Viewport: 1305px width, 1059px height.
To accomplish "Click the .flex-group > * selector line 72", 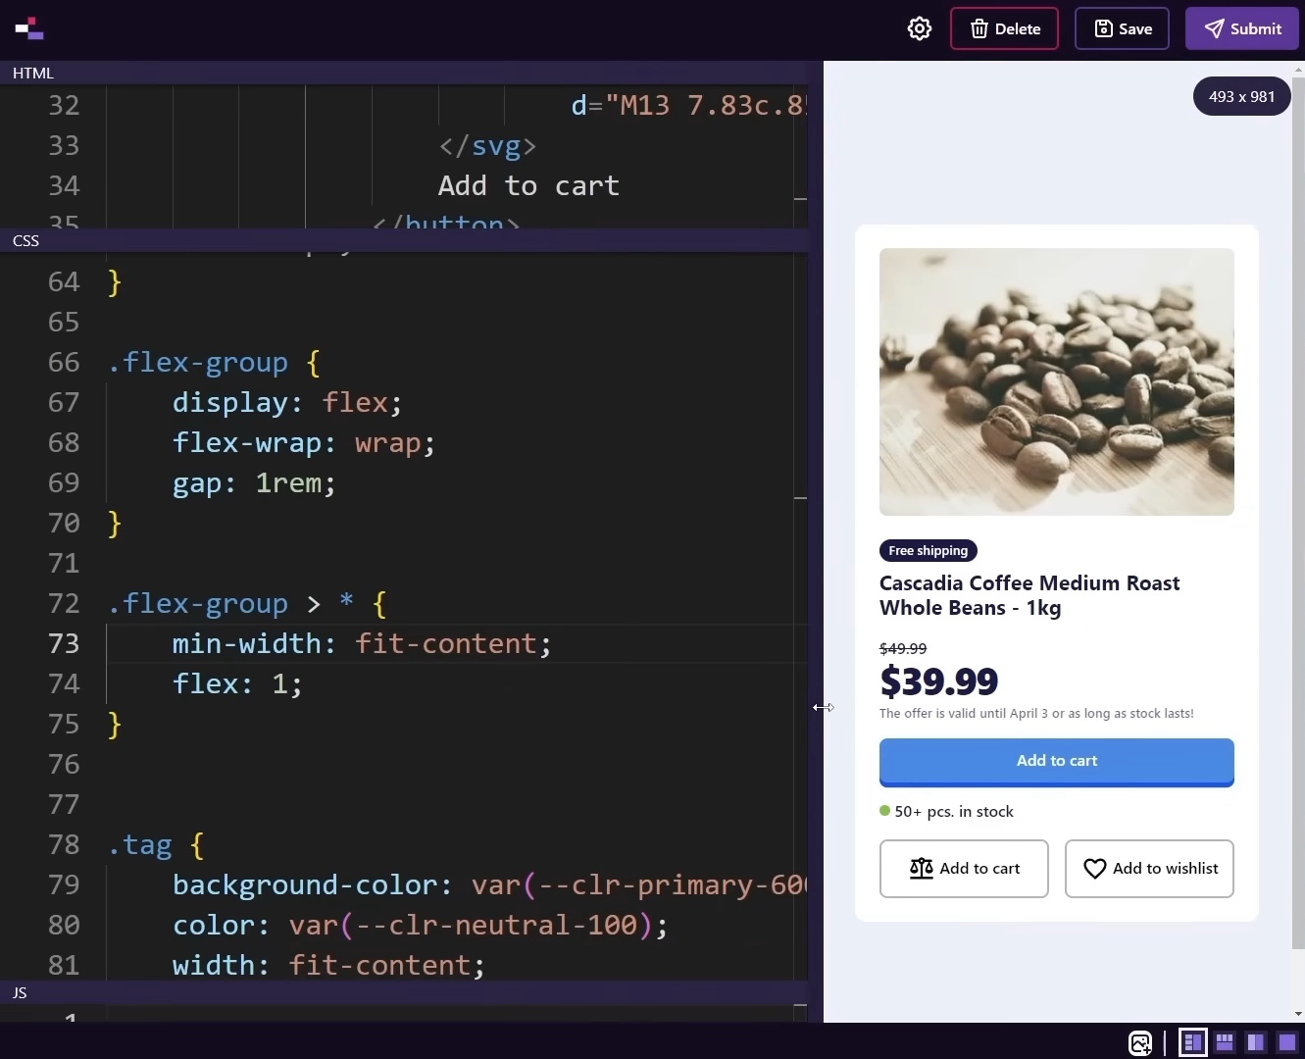I will [230, 603].
